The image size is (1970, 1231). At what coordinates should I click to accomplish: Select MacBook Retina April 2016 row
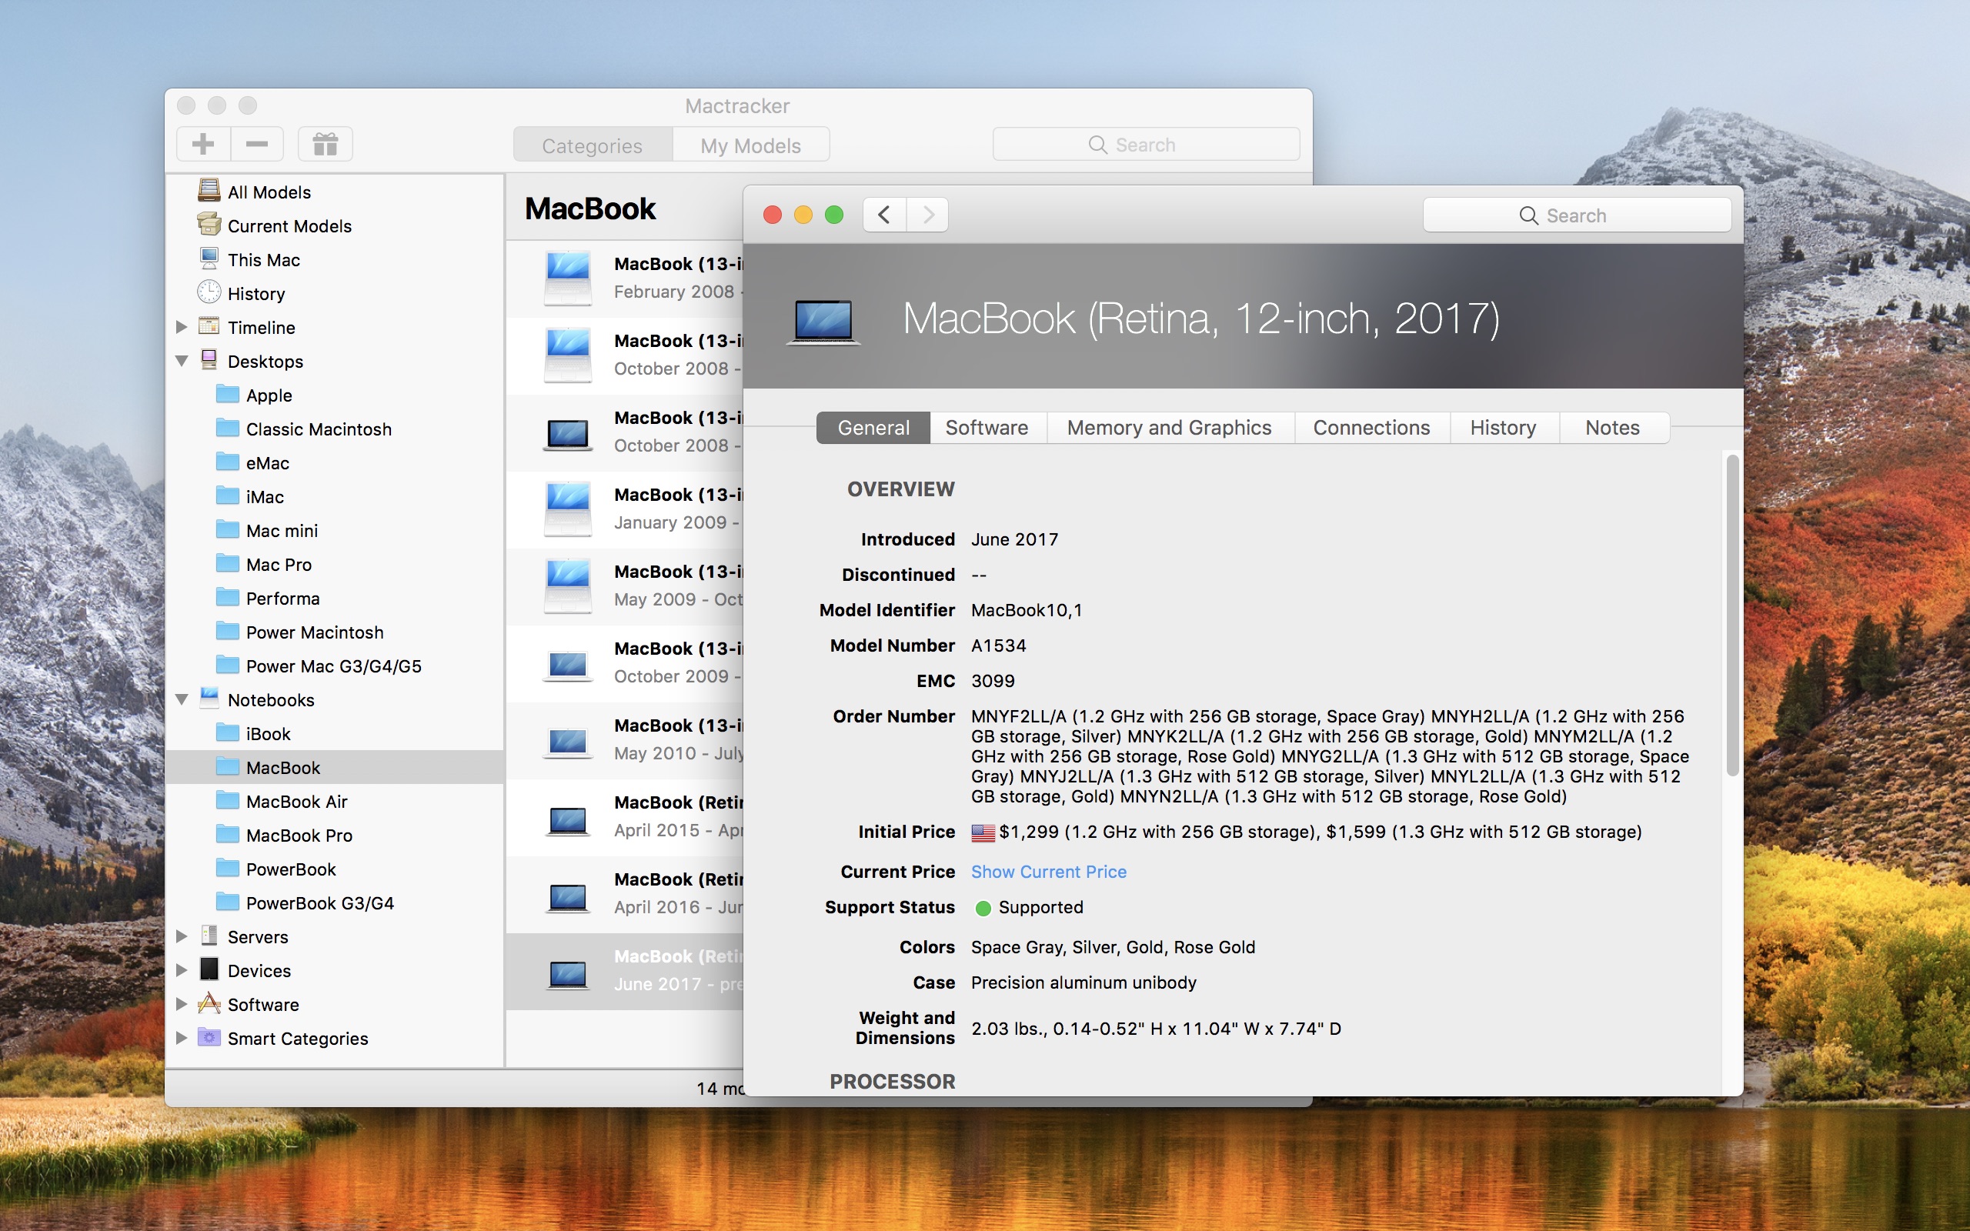pos(625,893)
